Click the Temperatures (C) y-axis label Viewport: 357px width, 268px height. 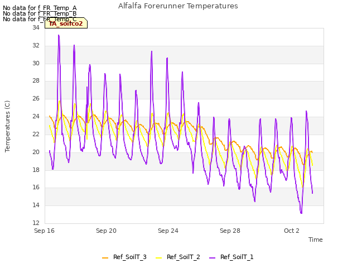coord(7,126)
